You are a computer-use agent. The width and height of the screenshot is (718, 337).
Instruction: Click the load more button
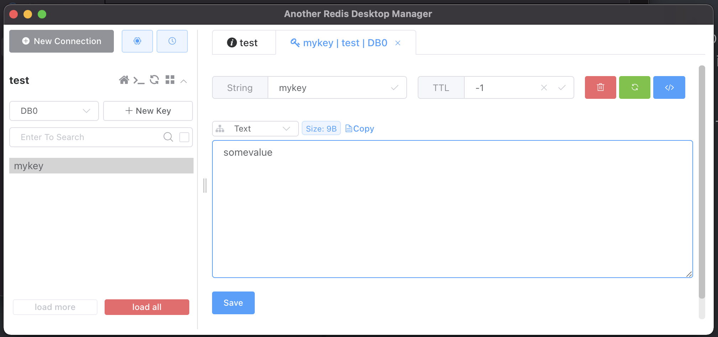tap(55, 307)
